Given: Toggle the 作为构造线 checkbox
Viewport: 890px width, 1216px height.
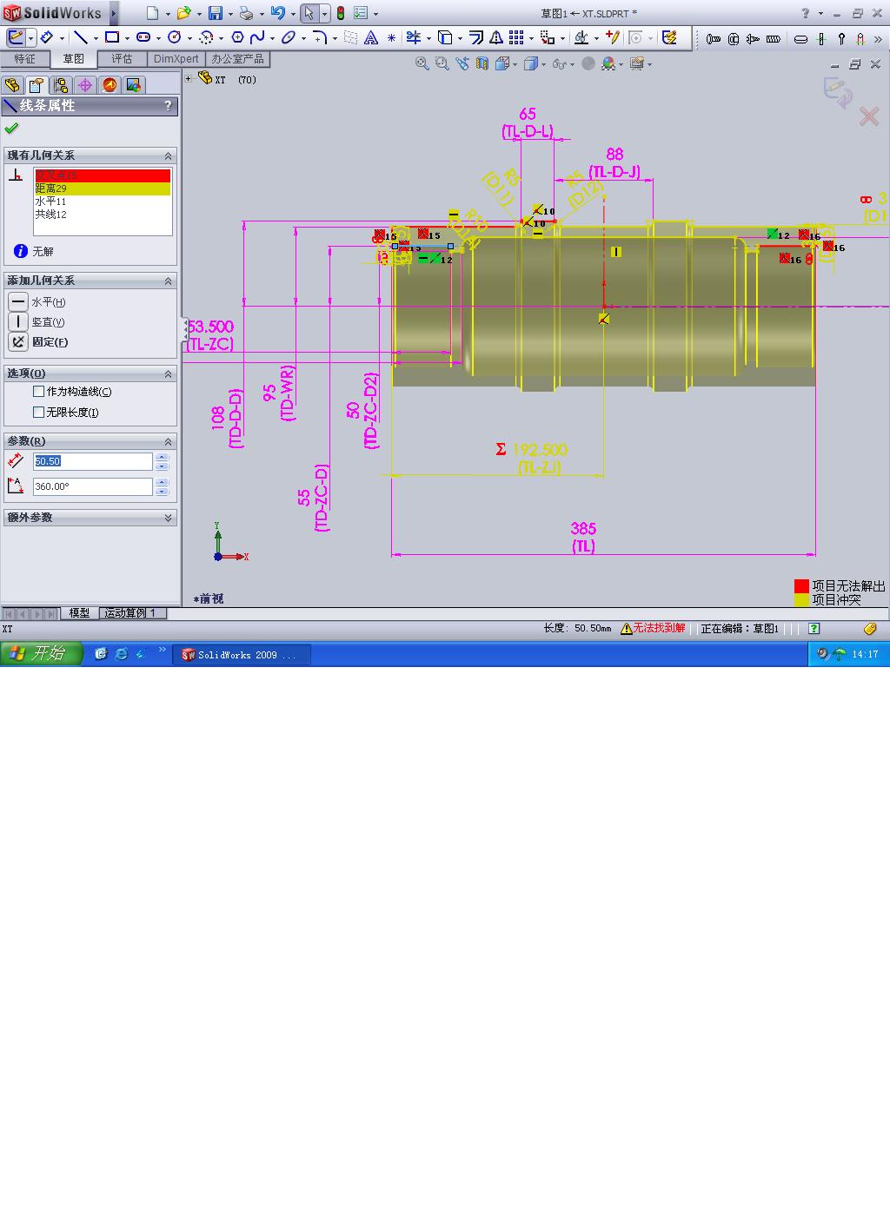Looking at the screenshot, I should 38,392.
